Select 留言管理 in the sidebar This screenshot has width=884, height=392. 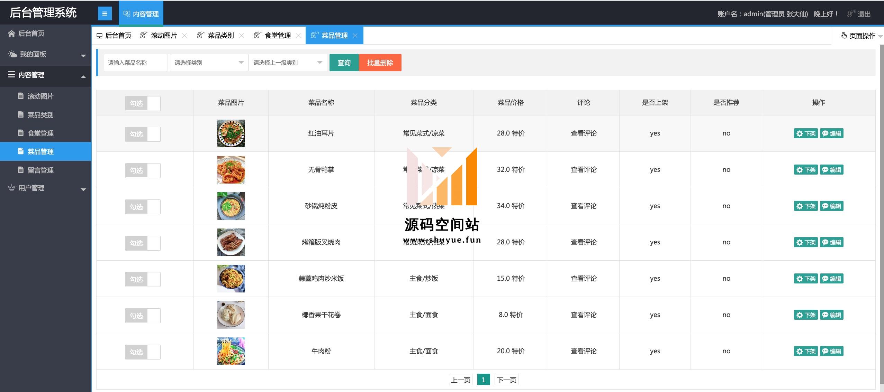tap(45, 170)
